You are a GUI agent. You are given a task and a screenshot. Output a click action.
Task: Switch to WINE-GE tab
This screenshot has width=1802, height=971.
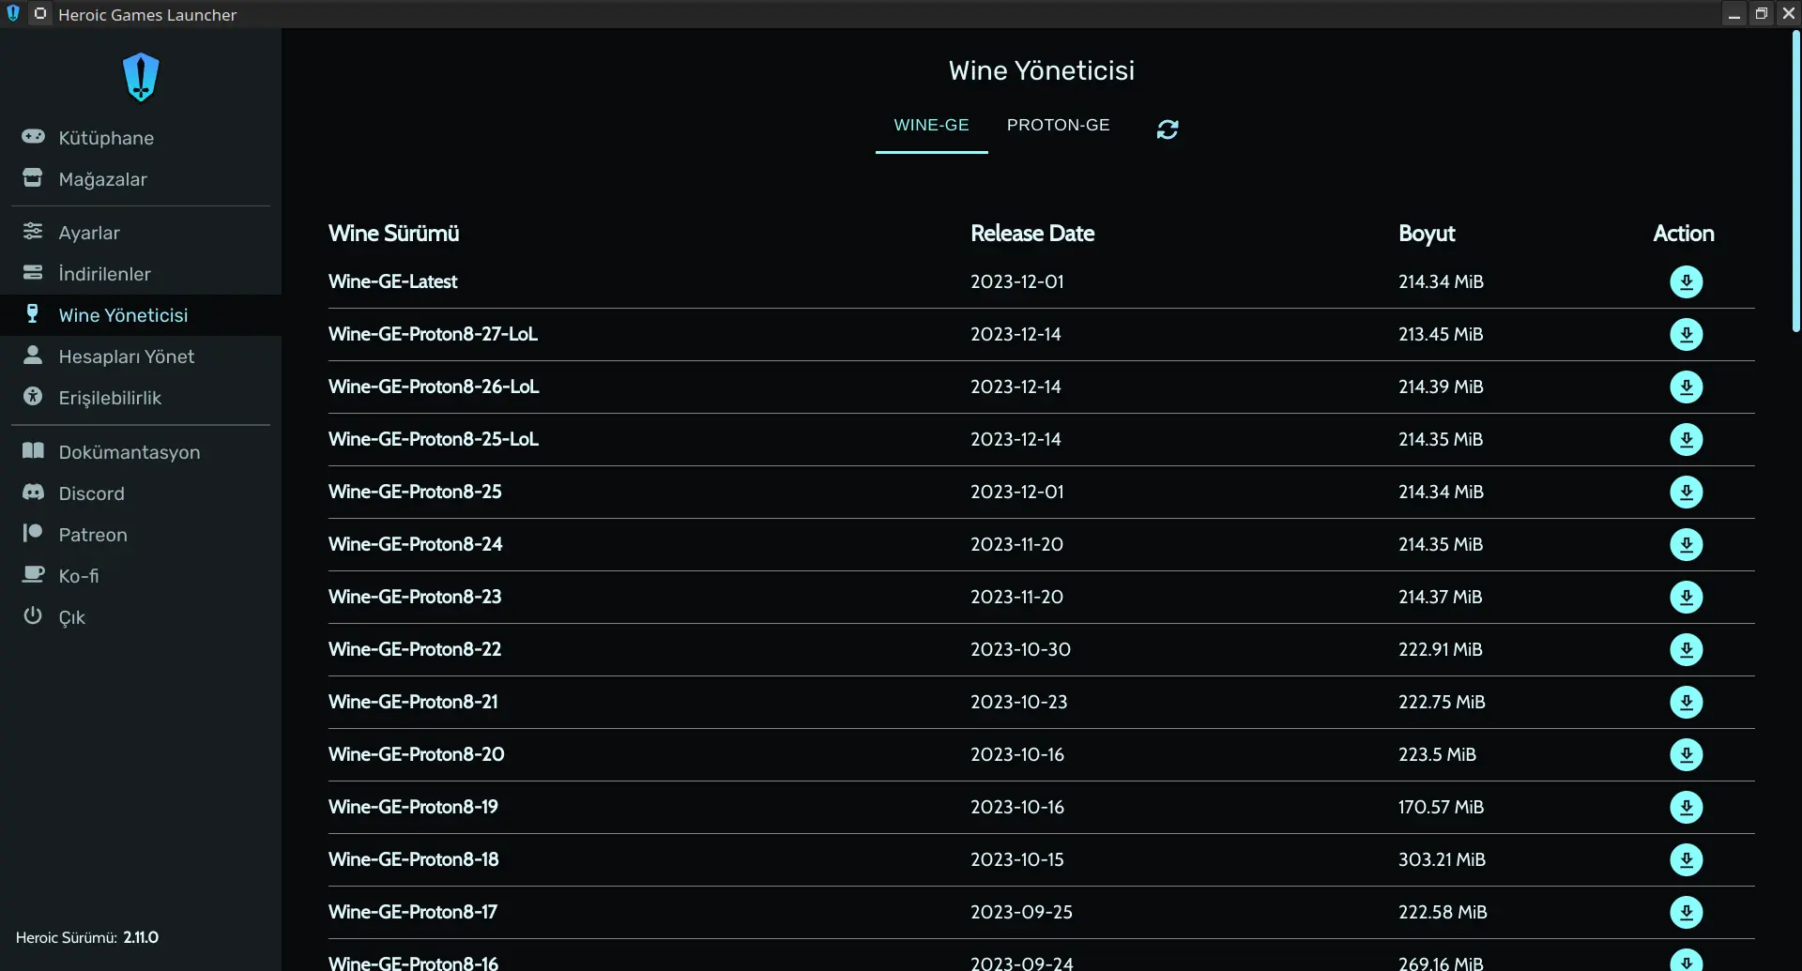pyautogui.click(x=931, y=125)
